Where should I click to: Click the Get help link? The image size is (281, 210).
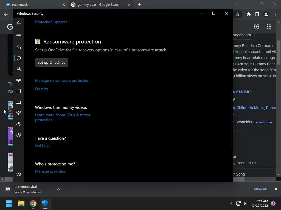(x=42, y=145)
